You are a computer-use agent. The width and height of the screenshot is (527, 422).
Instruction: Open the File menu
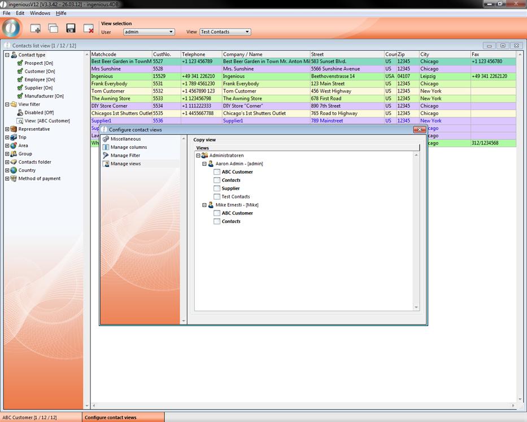(7, 13)
